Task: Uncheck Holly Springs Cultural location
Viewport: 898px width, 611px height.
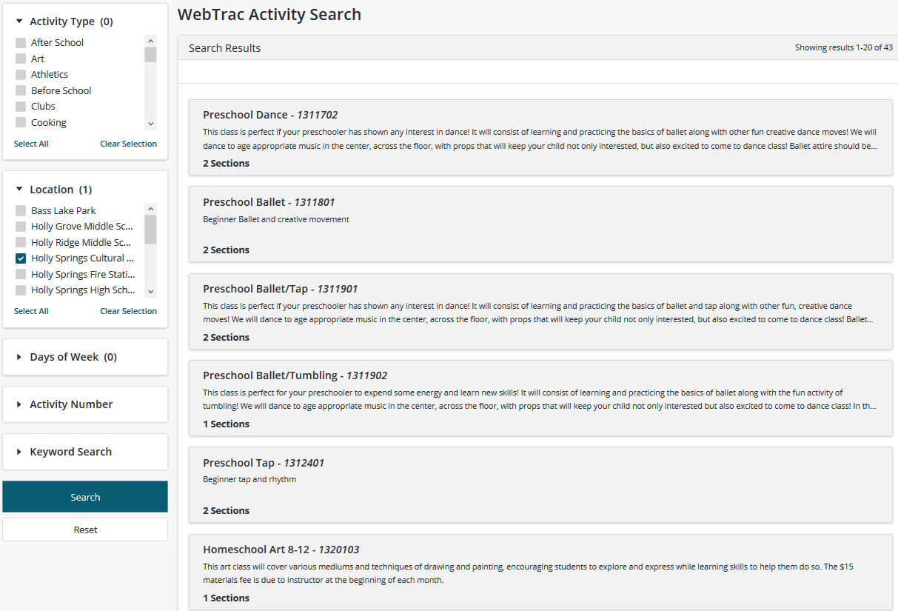Action: click(x=20, y=258)
